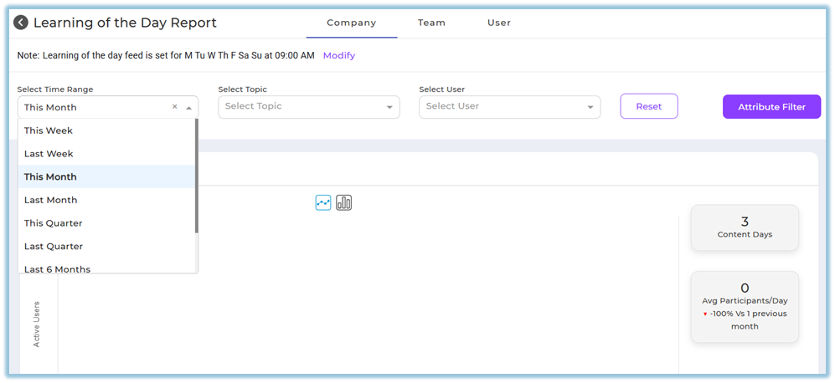Click the back arrow icon beside report title
Viewport: 835px width, 383px height.
click(21, 23)
